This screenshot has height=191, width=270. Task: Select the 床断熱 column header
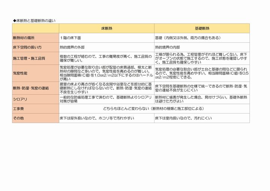click(106, 28)
